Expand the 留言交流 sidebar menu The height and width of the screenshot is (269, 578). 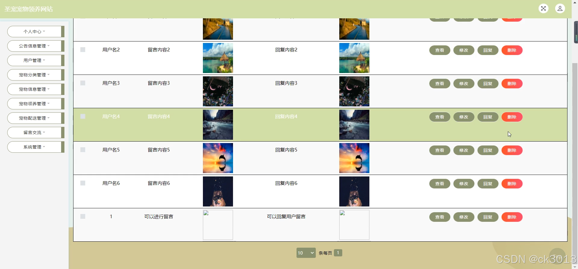point(36,133)
